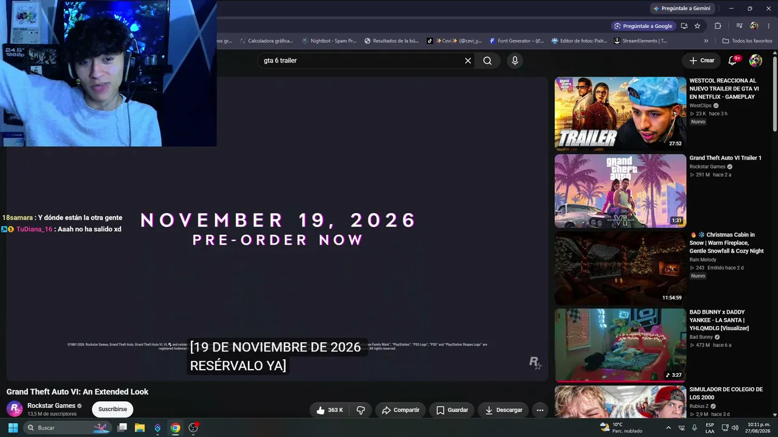This screenshot has height=437, width=778.
Task: Run the YouTube search with magnifier button
Action: click(x=487, y=61)
